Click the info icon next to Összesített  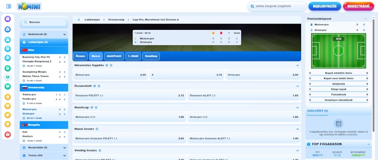click(x=94, y=86)
